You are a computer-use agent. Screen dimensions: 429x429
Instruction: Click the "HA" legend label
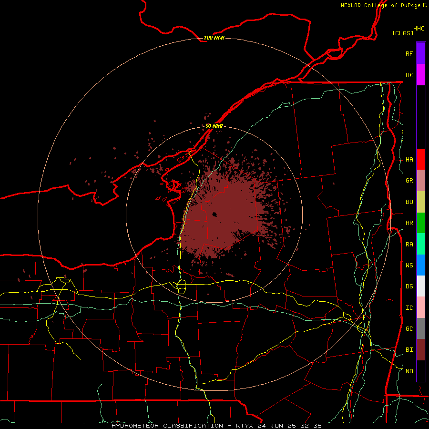pos(409,160)
